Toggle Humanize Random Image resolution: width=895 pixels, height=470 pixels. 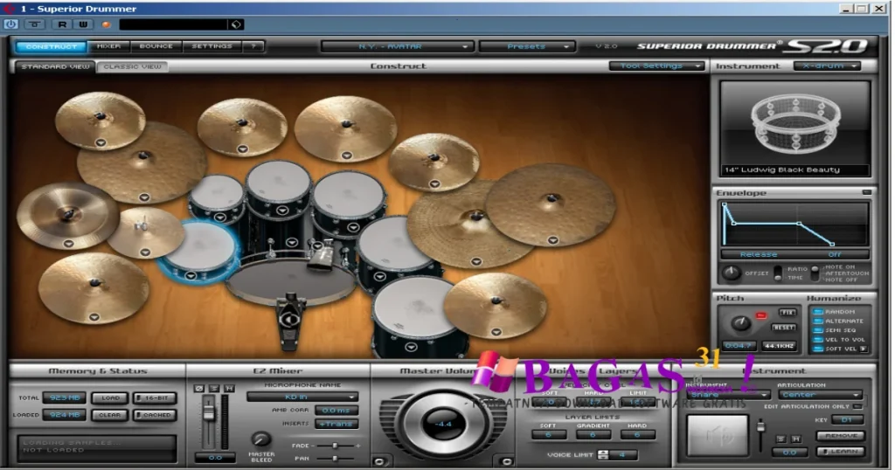[x=818, y=312]
